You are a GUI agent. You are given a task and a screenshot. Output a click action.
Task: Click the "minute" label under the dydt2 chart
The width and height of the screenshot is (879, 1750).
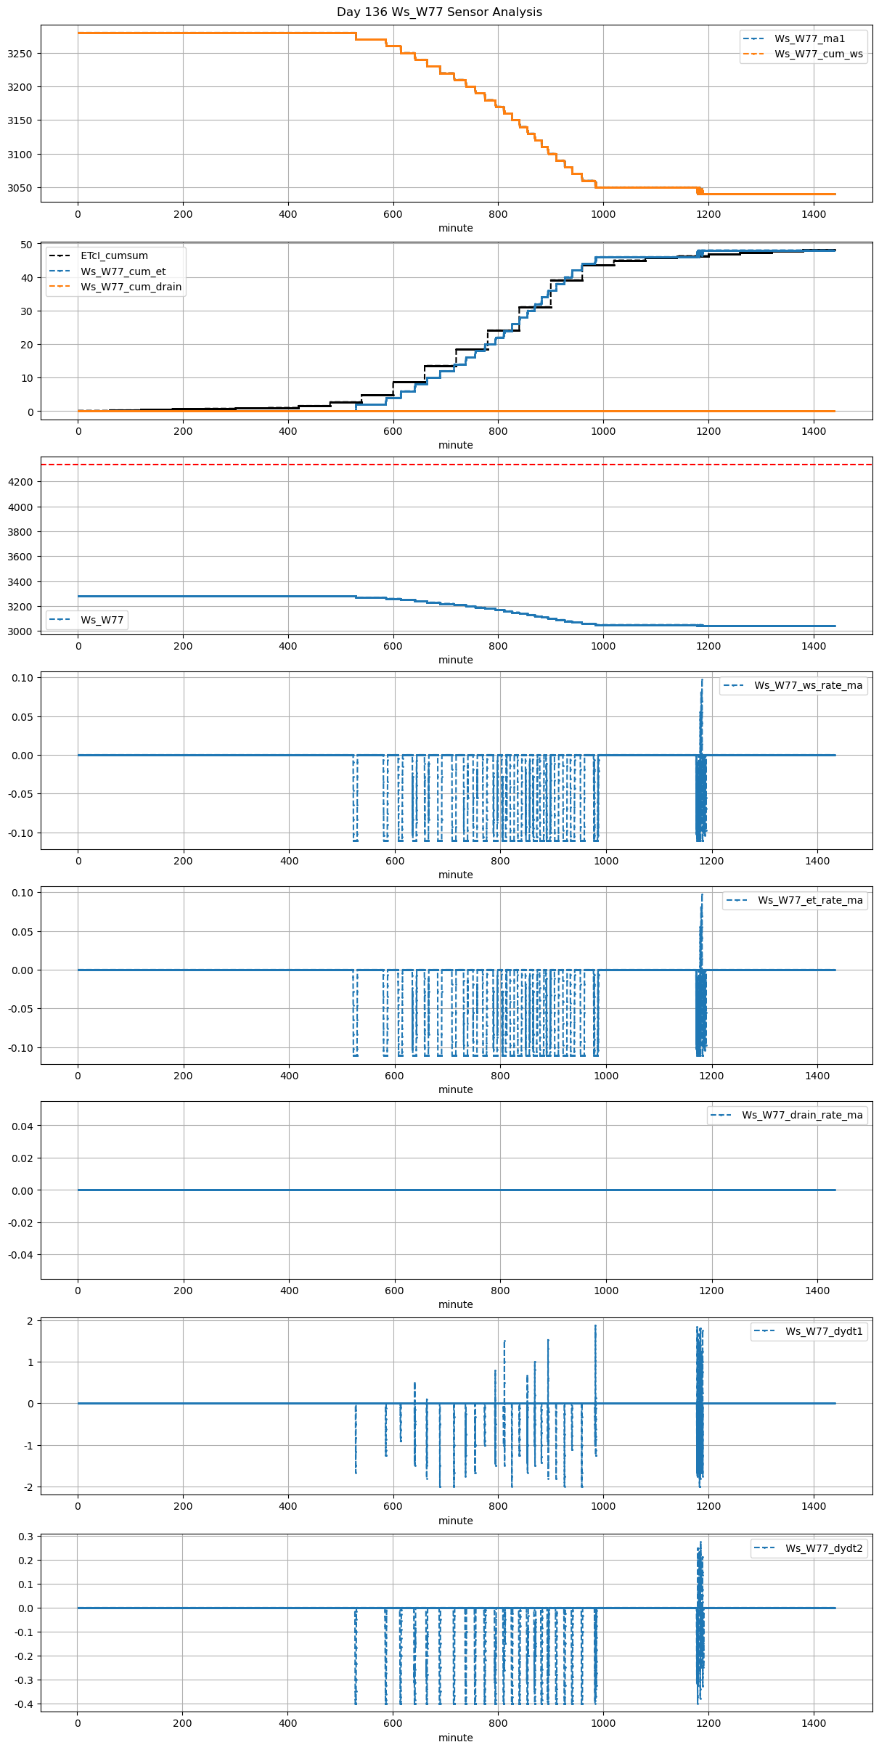[455, 1738]
